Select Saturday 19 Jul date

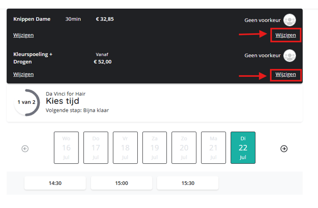pyautogui.click(x=154, y=148)
